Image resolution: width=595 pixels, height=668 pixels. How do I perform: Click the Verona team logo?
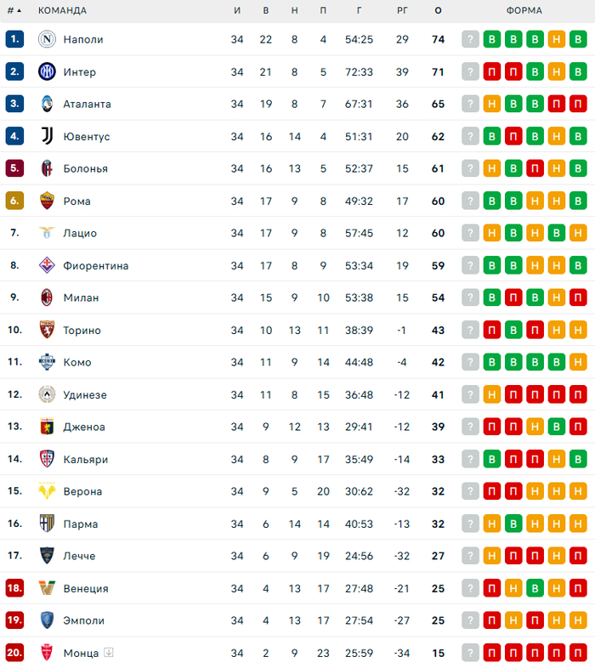(47, 491)
